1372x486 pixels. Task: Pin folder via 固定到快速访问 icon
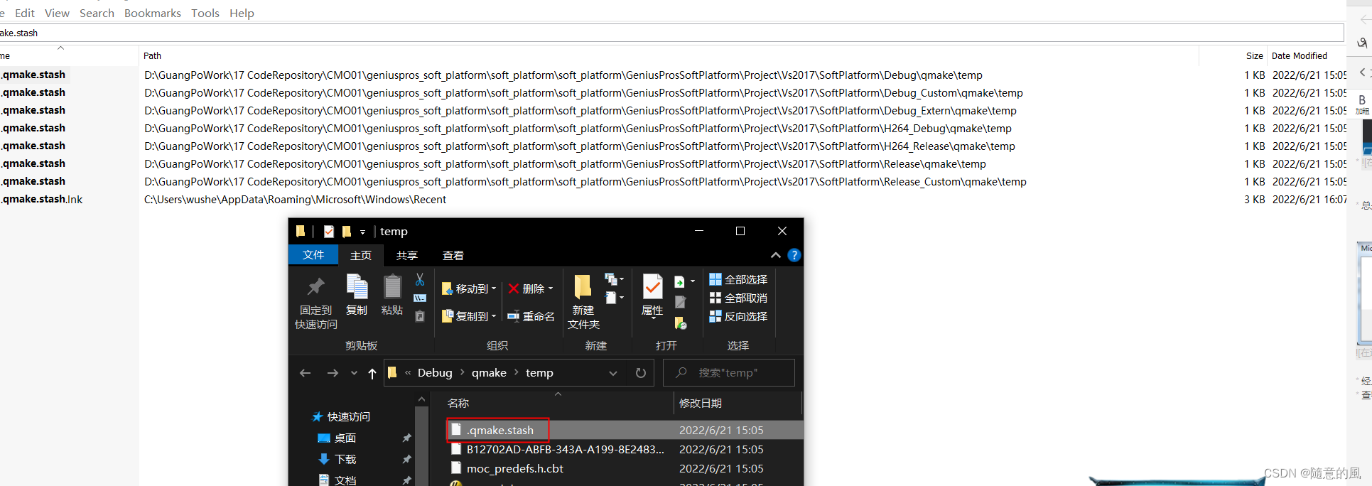click(x=315, y=286)
